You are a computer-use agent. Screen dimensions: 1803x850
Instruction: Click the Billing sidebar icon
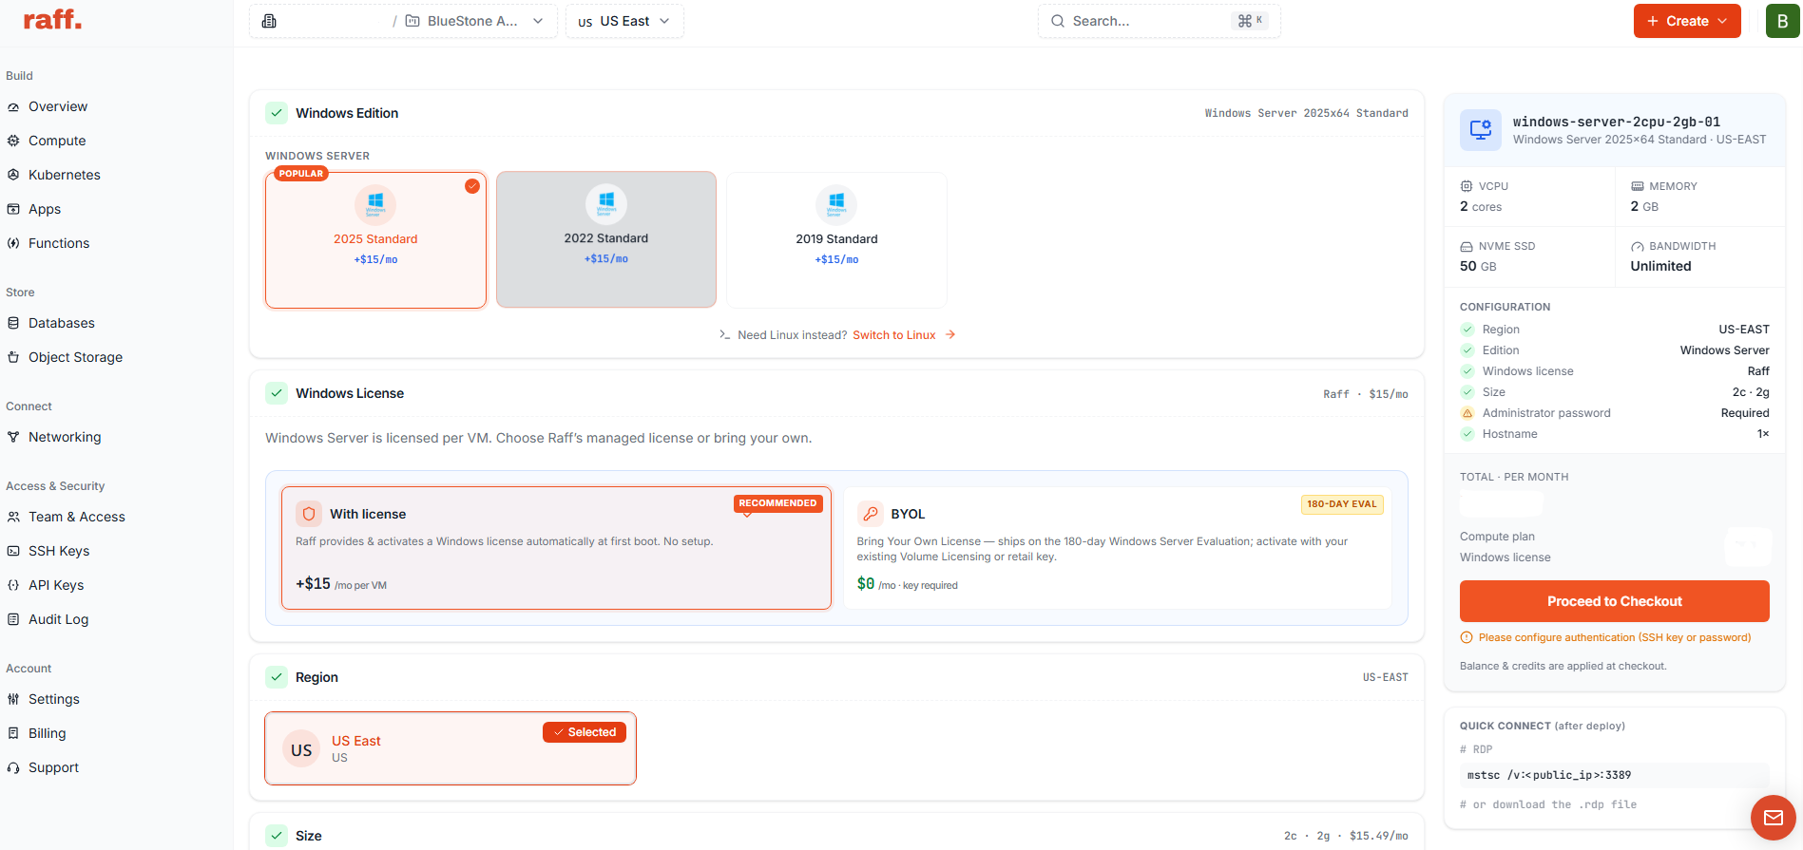tap(13, 733)
